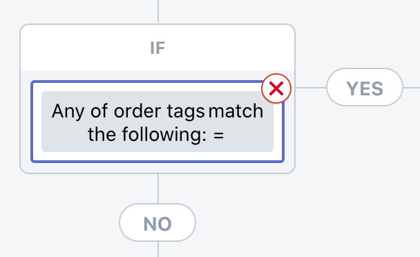Click the connector line leaving the YES pill
This screenshot has width=420, height=257.
pyautogui.click(x=412, y=87)
